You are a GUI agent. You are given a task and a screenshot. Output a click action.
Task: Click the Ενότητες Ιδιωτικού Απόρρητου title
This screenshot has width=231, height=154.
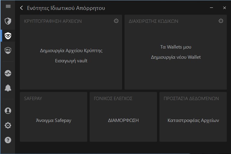(x=66, y=8)
